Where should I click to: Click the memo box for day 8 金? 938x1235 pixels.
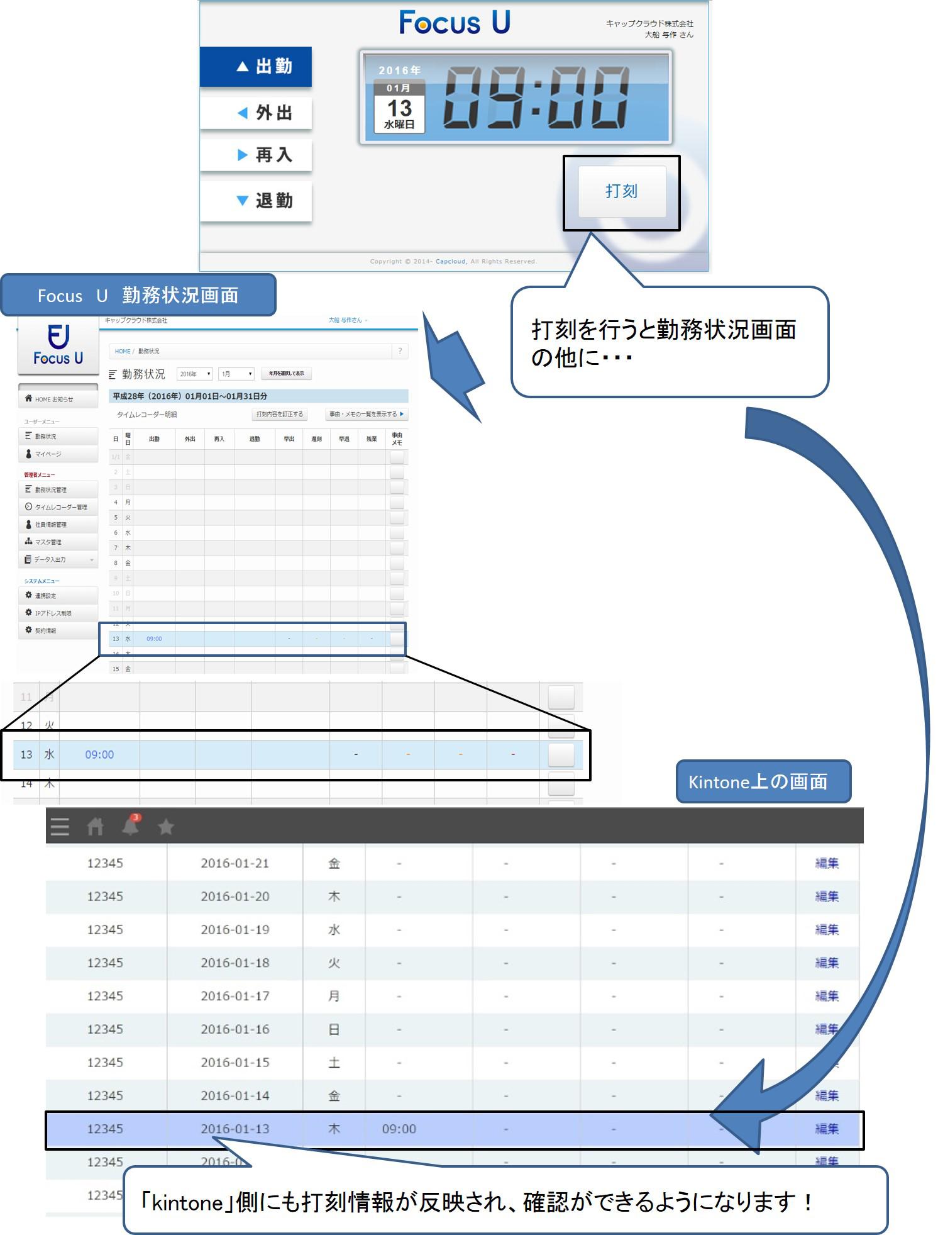397,563
